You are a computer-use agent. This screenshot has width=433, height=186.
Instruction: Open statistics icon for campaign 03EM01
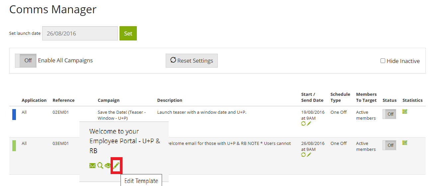click(405, 143)
